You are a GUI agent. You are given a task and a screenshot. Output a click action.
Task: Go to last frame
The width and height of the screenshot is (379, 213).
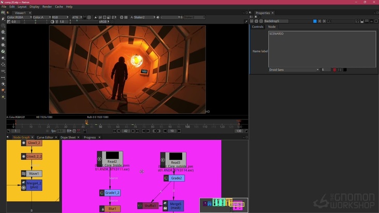coord(137,131)
